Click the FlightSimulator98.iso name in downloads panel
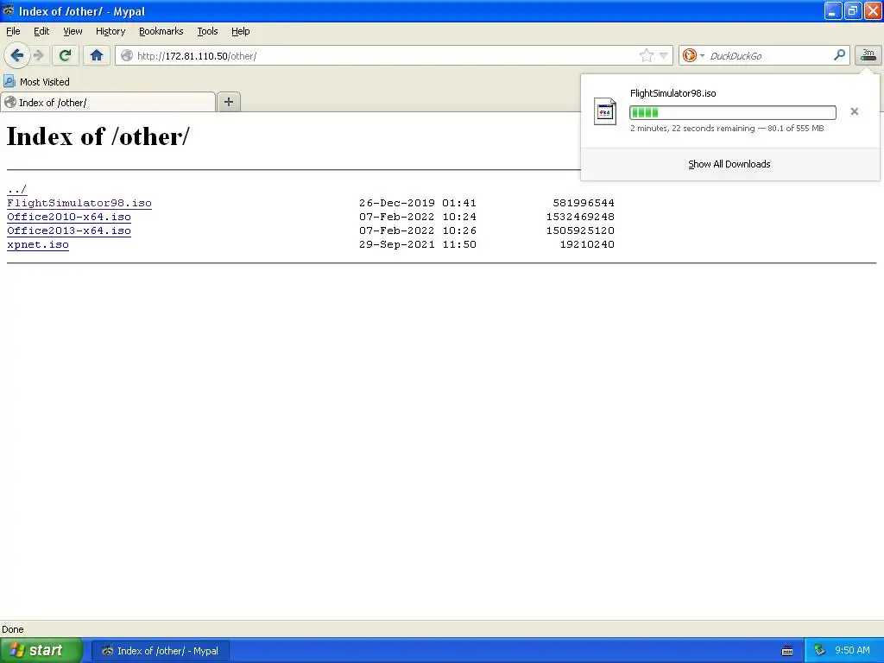 tap(672, 93)
